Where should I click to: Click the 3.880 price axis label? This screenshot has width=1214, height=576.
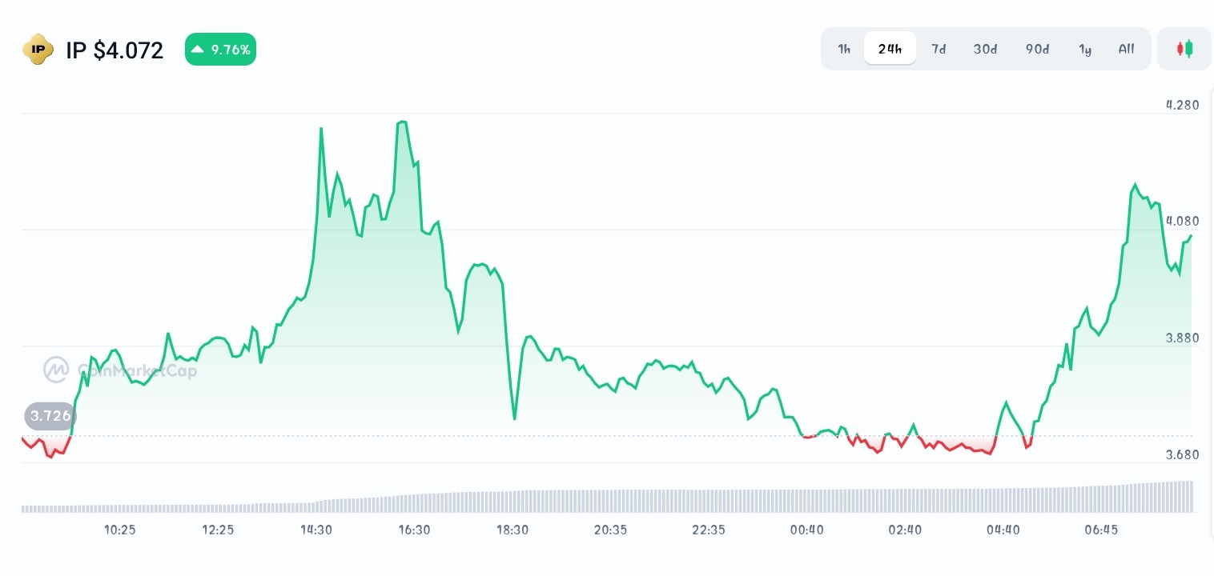coord(1183,338)
